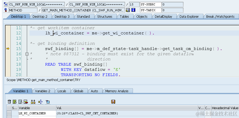Click the yellow current-line arrow at line 15
This screenshot has height=118, width=239.
[x=8, y=48]
